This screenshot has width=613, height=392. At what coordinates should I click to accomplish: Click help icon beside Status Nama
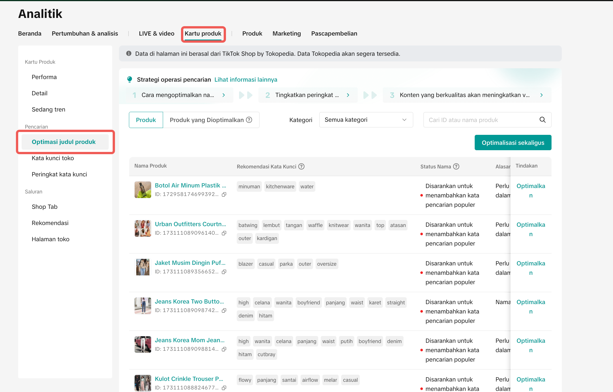click(x=456, y=166)
